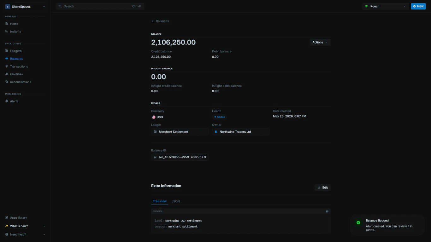Click the ledger folder icon beside Merchant Settlement
431x242 pixels.
click(x=155, y=132)
